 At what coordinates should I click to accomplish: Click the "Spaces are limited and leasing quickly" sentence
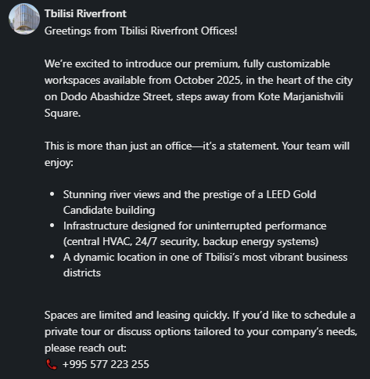tap(137, 315)
